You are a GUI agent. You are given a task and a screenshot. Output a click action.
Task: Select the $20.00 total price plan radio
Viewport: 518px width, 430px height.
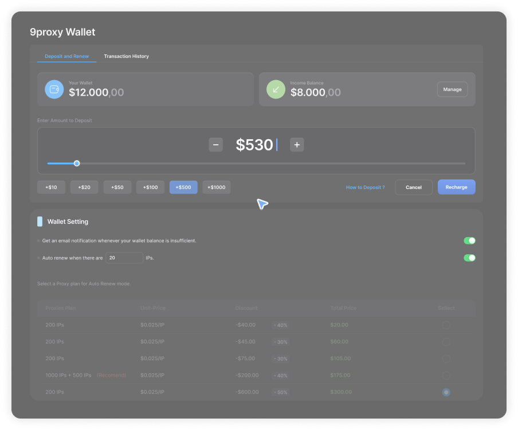(446, 325)
